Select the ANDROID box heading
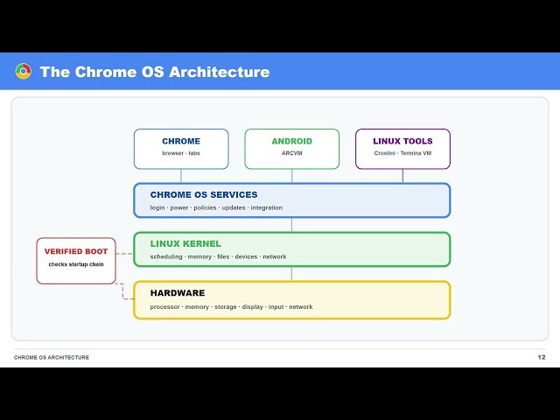Viewport: 560px width, 420px height. point(291,141)
